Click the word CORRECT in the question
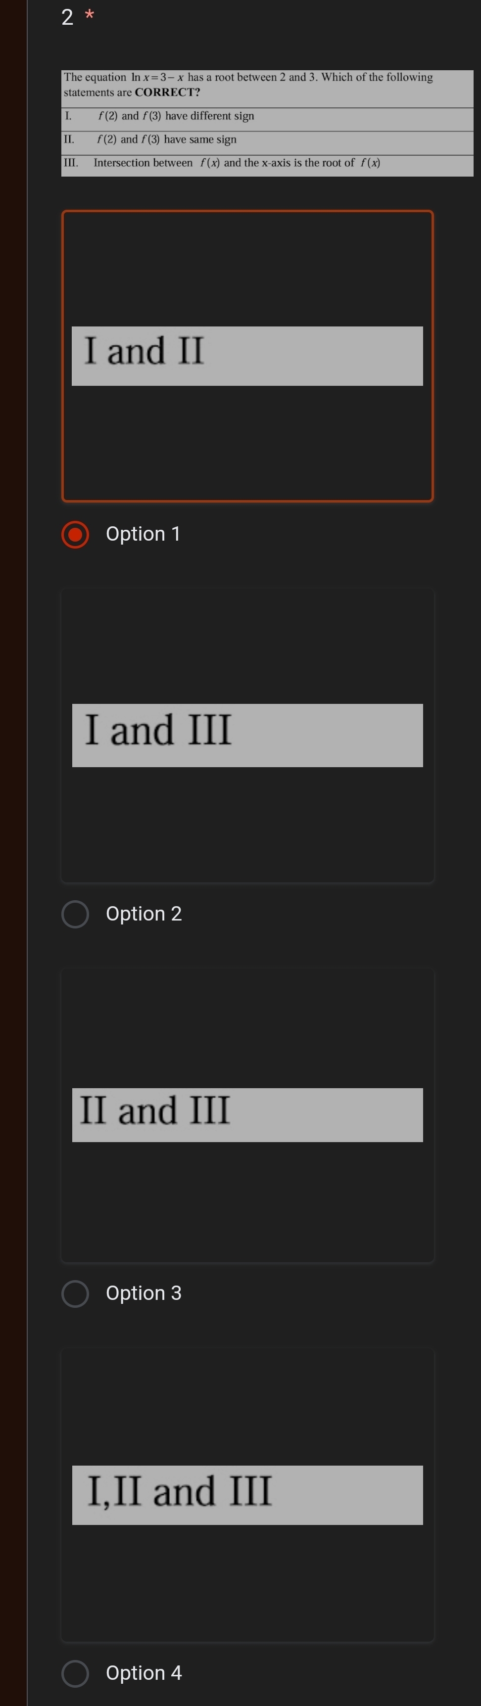 [167, 92]
